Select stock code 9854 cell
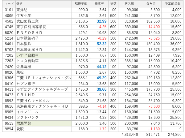The height and width of the screenshot is (138, 185). (x=9, y=129)
